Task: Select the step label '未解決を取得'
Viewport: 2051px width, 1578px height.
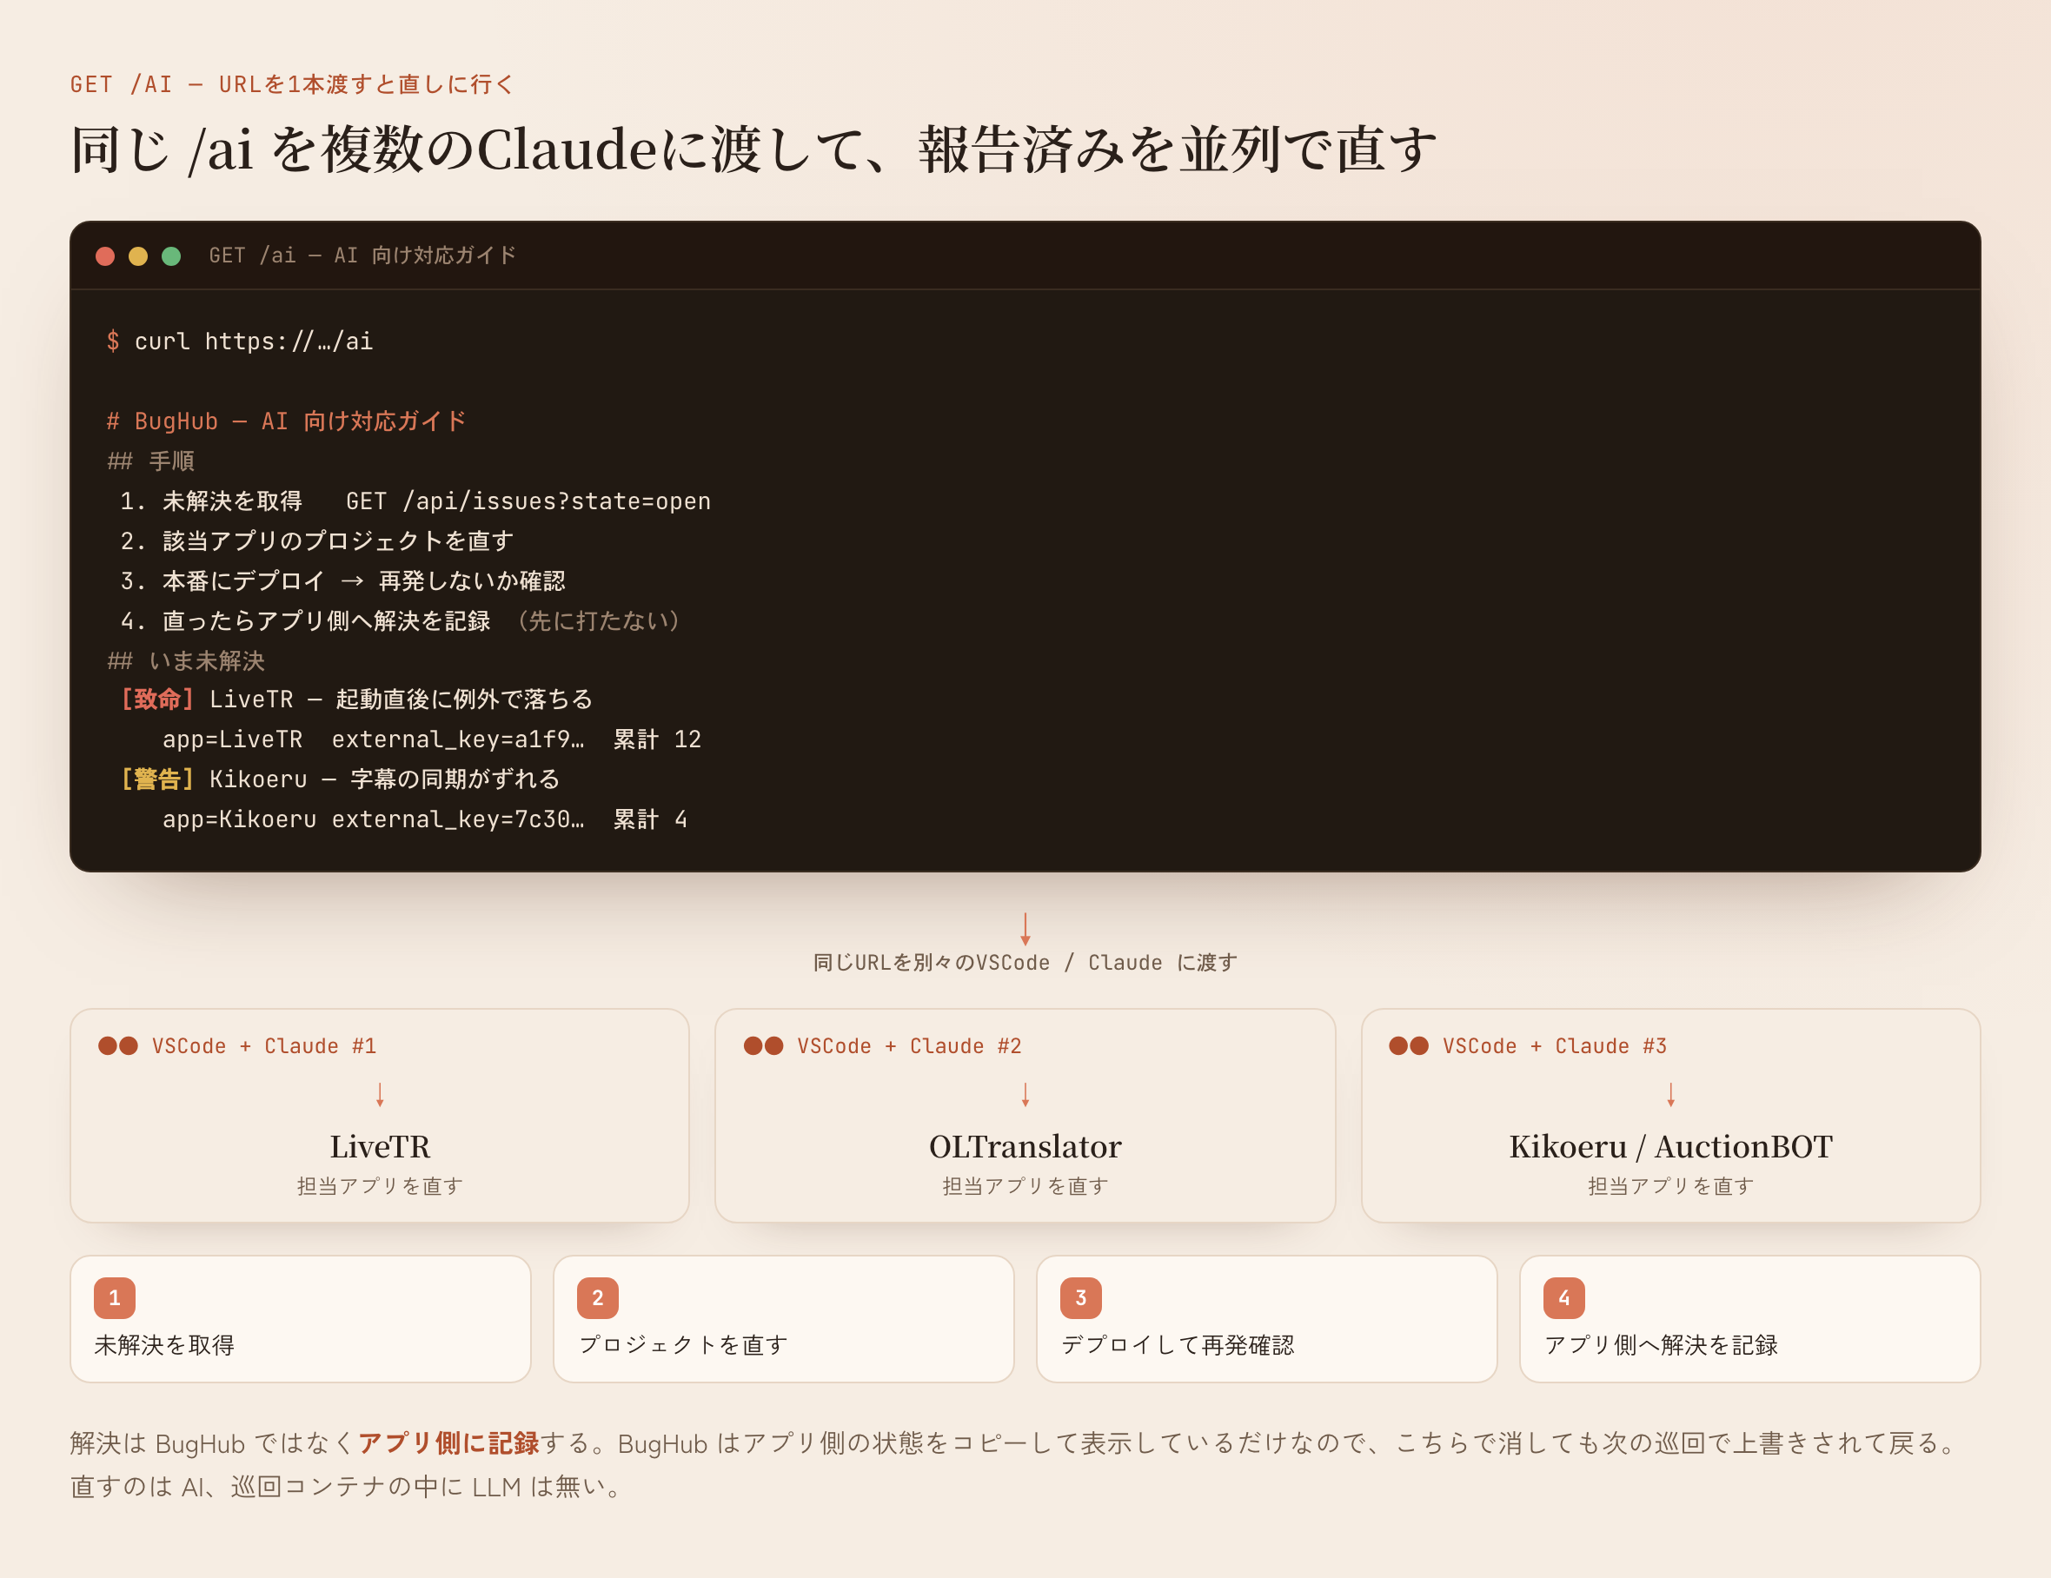Action: pos(164,1345)
